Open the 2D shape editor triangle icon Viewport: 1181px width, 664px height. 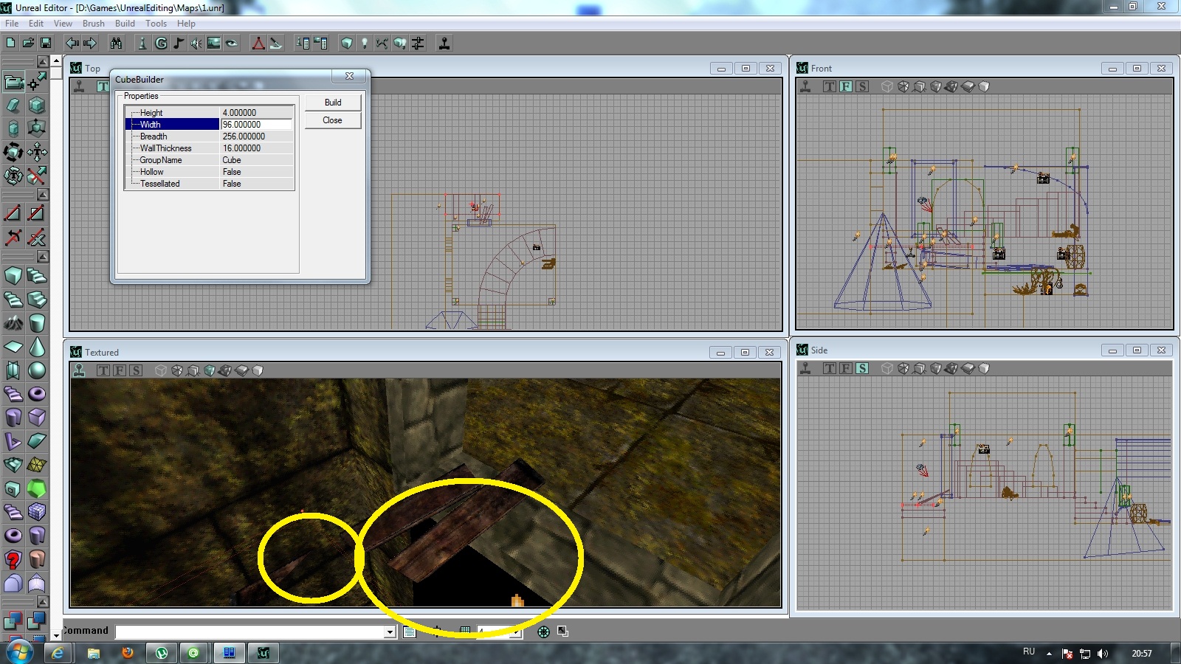(x=258, y=44)
